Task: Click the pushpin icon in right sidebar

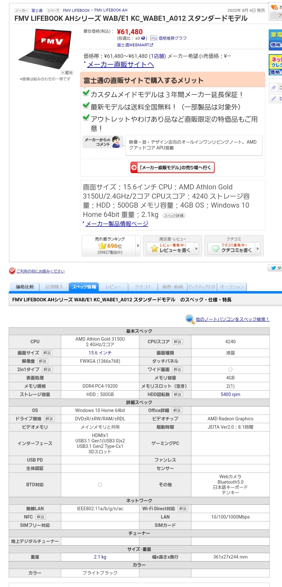Action: 274,87
